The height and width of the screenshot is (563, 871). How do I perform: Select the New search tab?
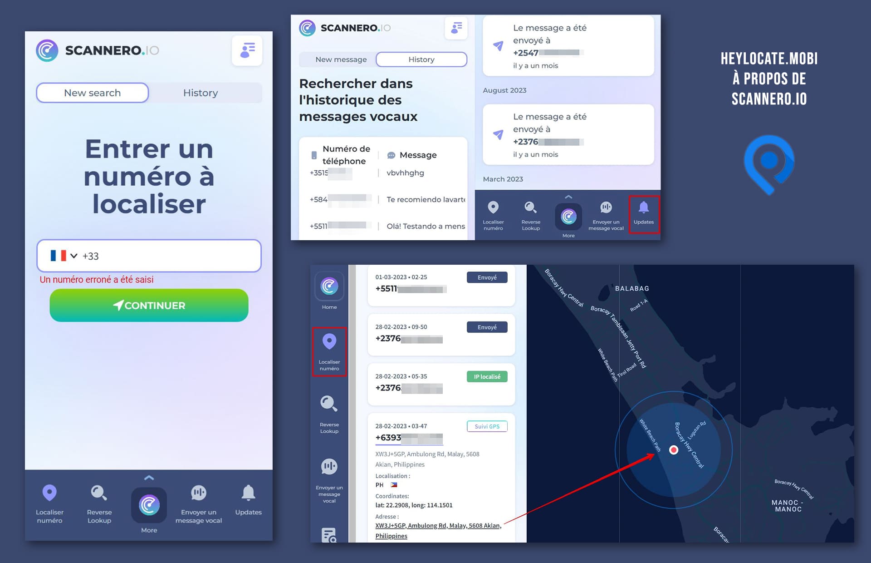(93, 93)
